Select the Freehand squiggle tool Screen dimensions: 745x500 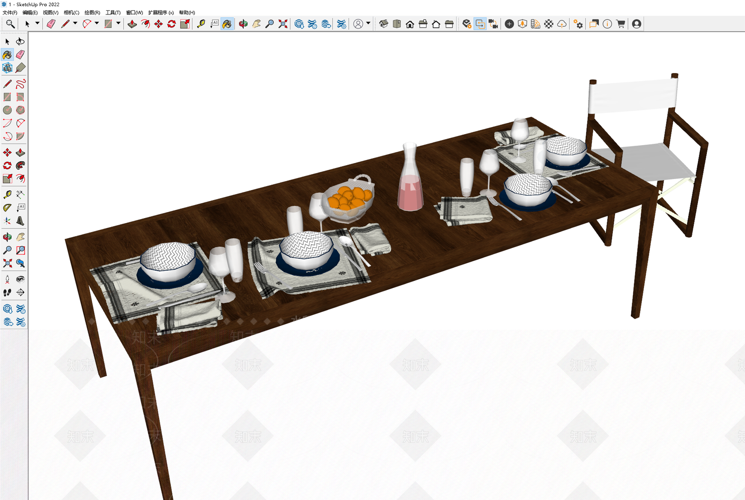point(20,84)
